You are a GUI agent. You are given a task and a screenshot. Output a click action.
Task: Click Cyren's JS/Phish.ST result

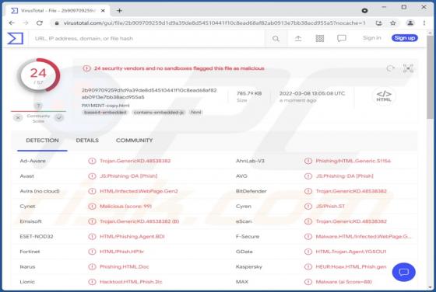tap(330, 207)
